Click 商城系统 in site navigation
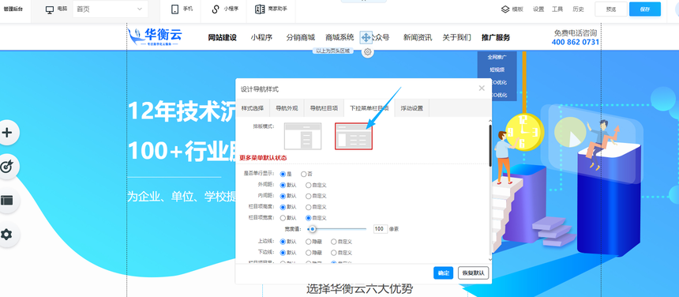The width and height of the screenshot is (679, 297). [340, 38]
